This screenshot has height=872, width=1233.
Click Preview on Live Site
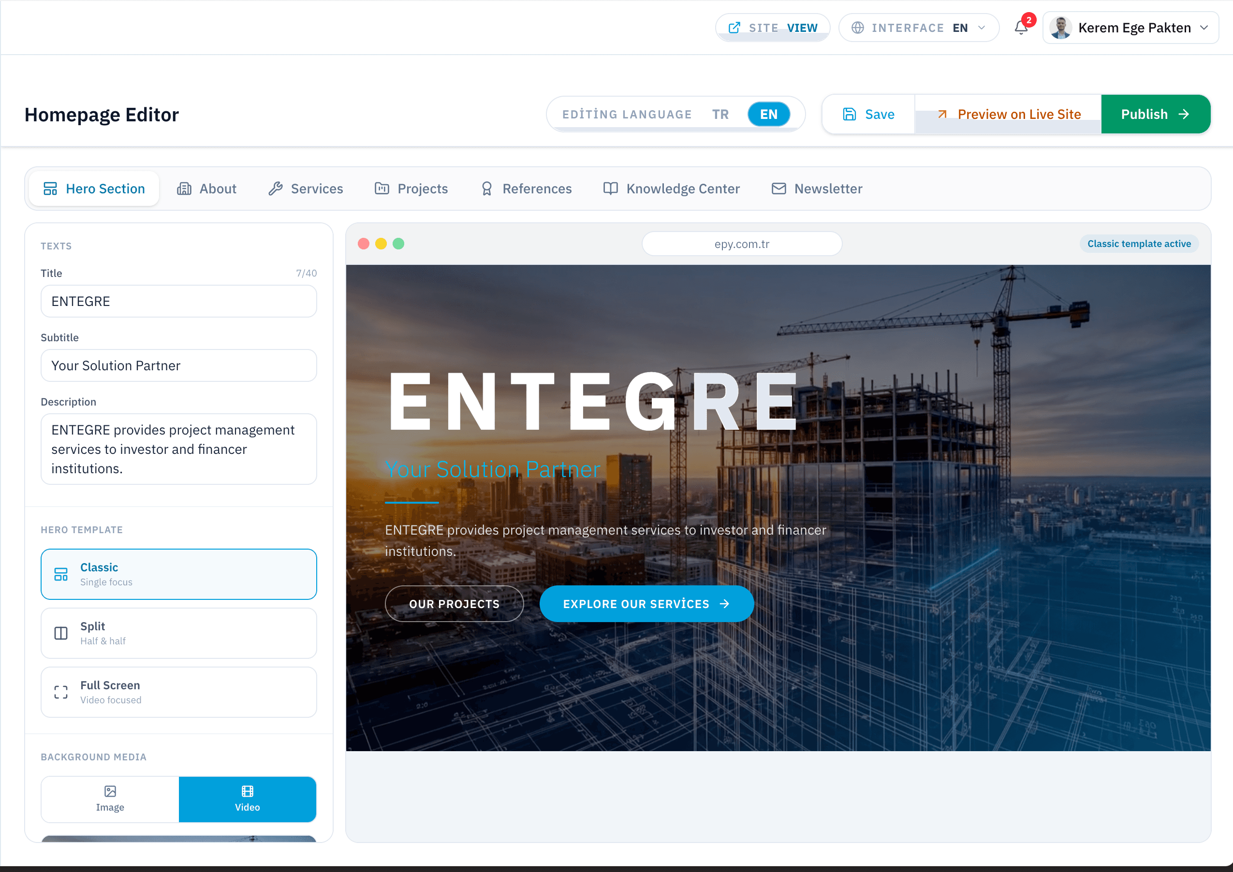[x=1008, y=114]
